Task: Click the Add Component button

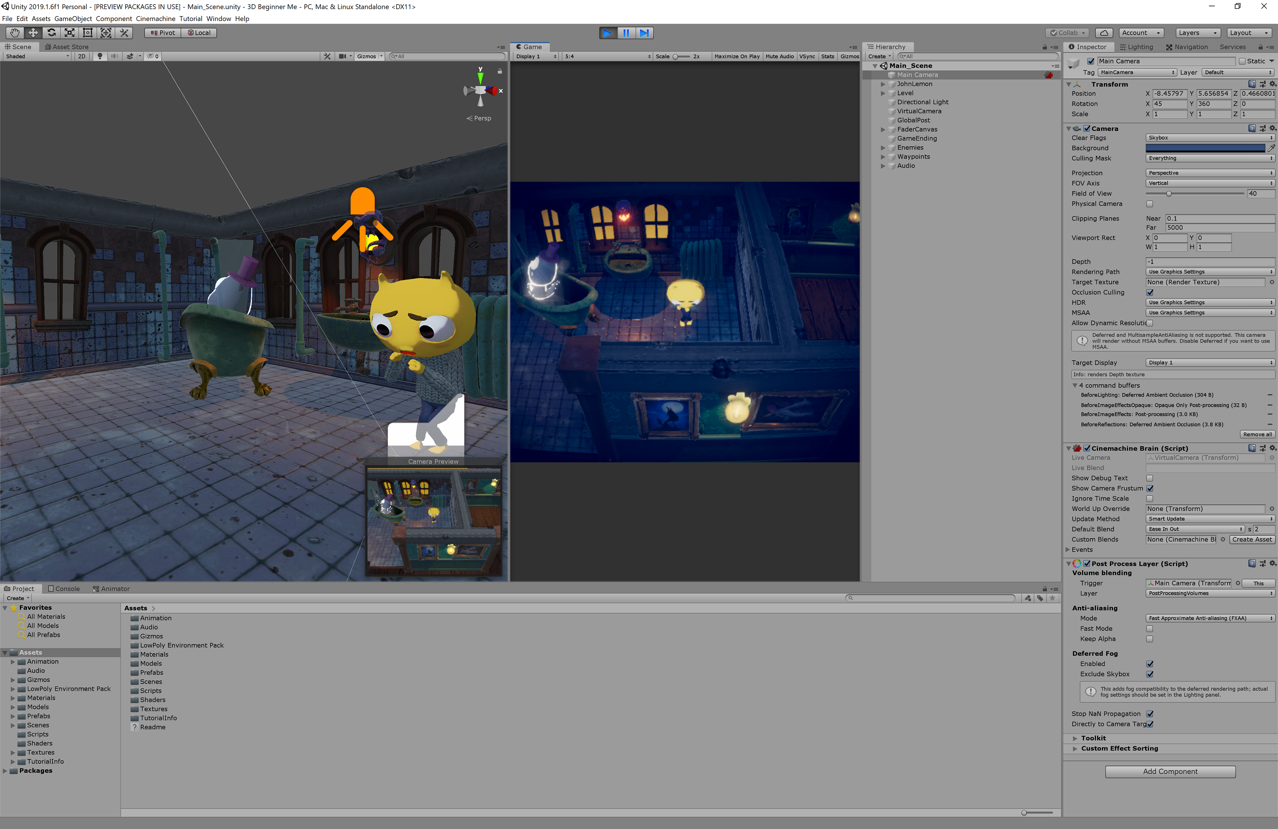Action: [1170, 772]
